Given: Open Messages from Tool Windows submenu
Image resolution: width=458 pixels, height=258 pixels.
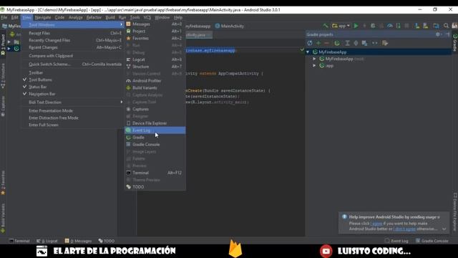Looking at the screenshot, I should coord(155,24).
